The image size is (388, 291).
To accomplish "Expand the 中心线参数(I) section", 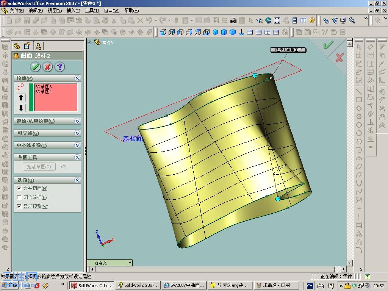I will click(77, 145).
